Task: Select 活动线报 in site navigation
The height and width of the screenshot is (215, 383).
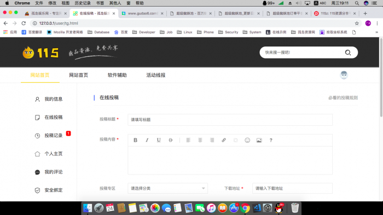Action: point(155,75)
